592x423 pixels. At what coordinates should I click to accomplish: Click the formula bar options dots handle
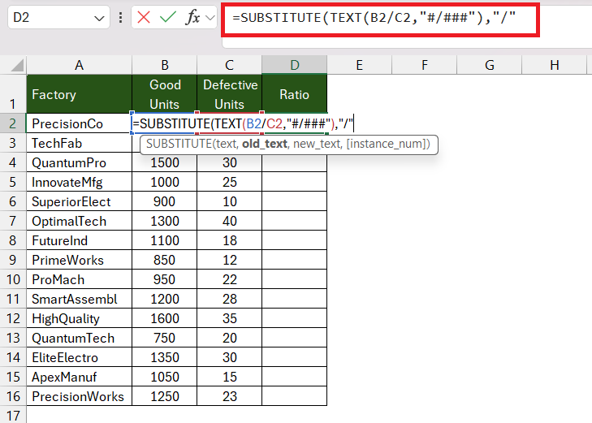pos(120,17)
